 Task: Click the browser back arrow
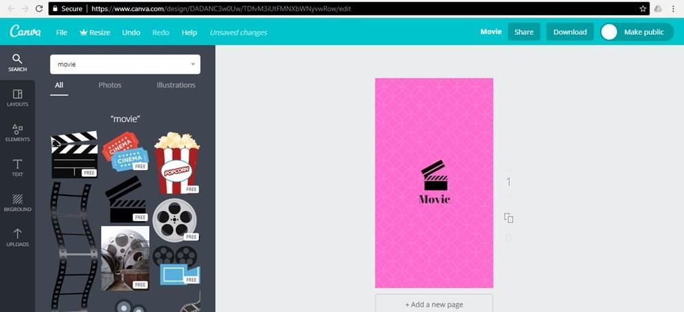point(10,9)
